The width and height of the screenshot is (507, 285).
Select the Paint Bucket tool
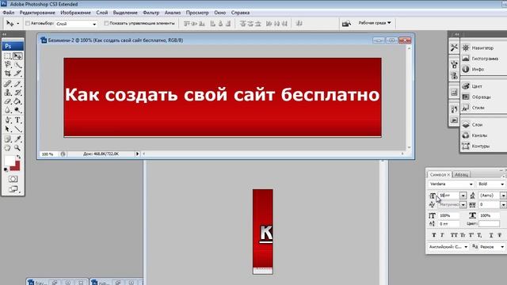point(17,101)
